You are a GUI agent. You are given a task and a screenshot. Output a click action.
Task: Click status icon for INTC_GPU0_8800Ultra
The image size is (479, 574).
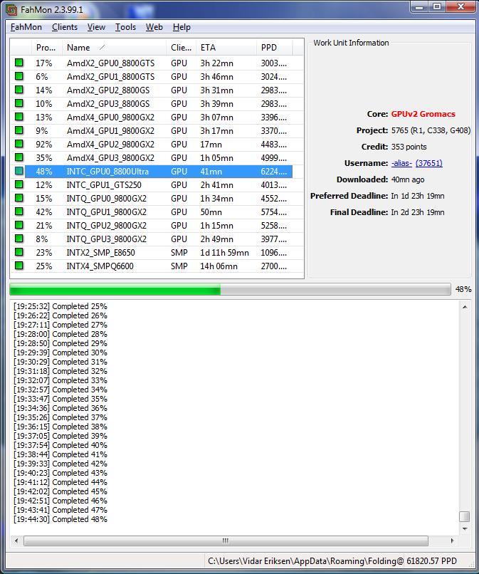19,171
